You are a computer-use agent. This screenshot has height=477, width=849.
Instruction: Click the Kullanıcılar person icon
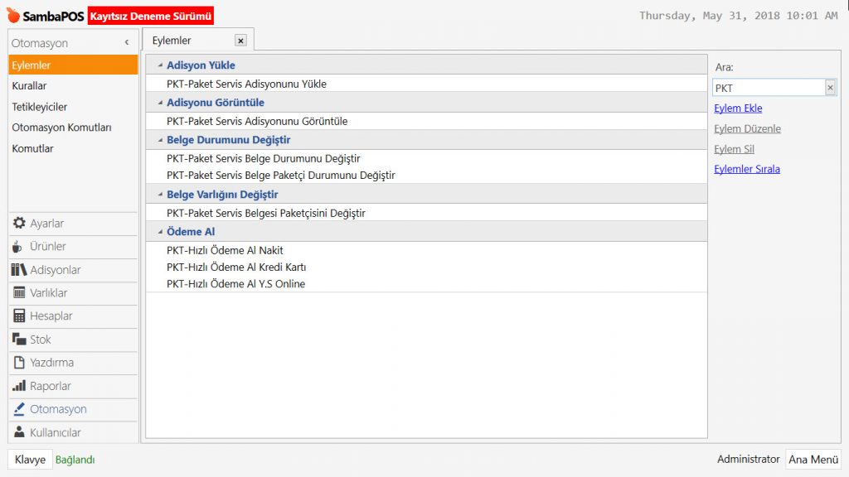coord(19,432)
